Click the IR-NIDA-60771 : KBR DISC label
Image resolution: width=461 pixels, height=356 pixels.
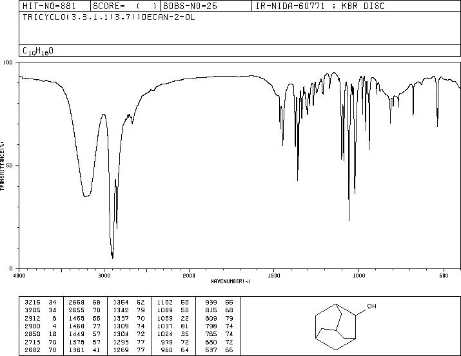[x=320, y=6]
